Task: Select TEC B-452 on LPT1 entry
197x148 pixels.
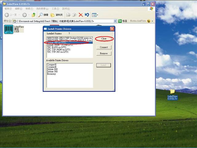Action: (x=70, y=47)
